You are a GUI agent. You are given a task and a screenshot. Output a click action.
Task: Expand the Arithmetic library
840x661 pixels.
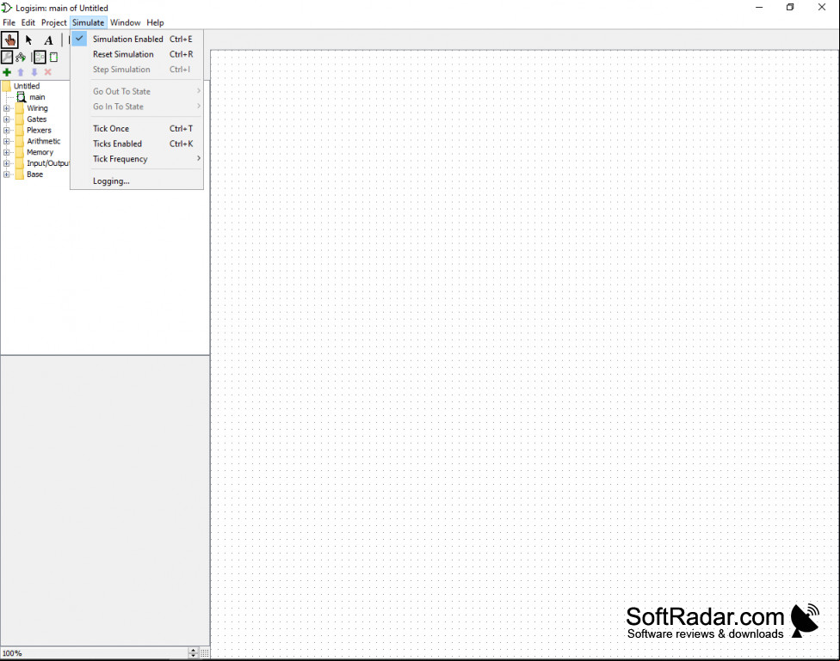(6, 141)
